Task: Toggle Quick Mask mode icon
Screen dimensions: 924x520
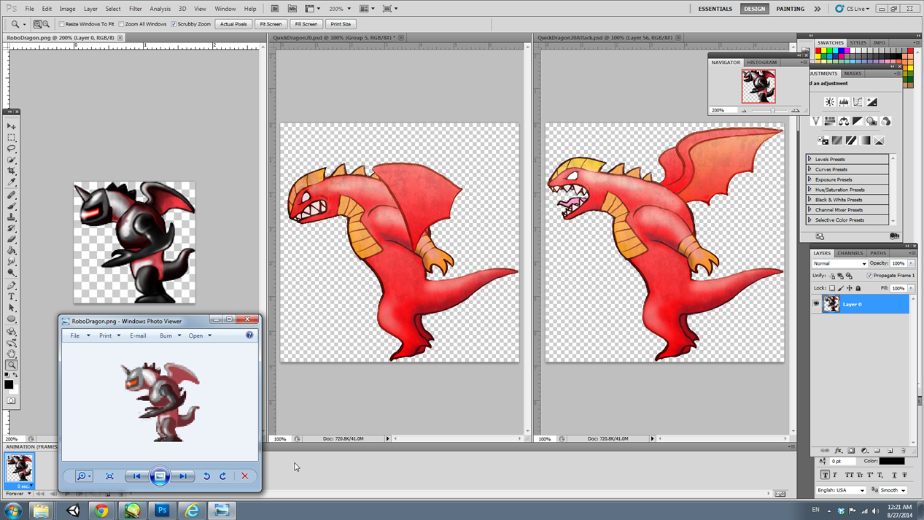Action: click(11, 400)
